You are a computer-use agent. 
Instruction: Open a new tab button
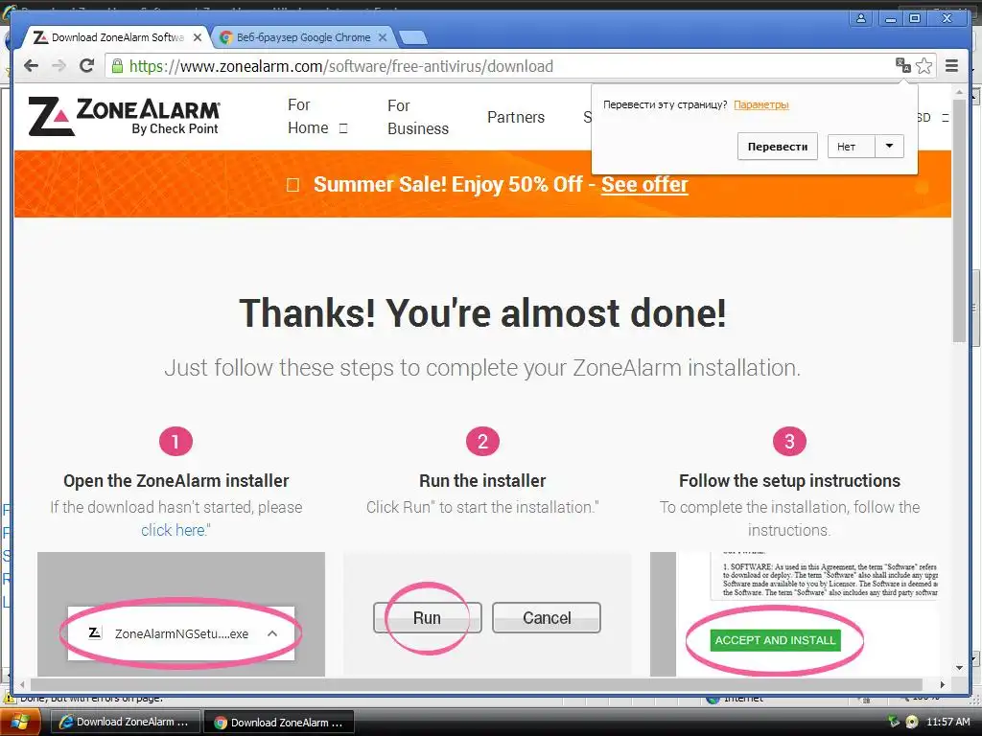(413, 37)
